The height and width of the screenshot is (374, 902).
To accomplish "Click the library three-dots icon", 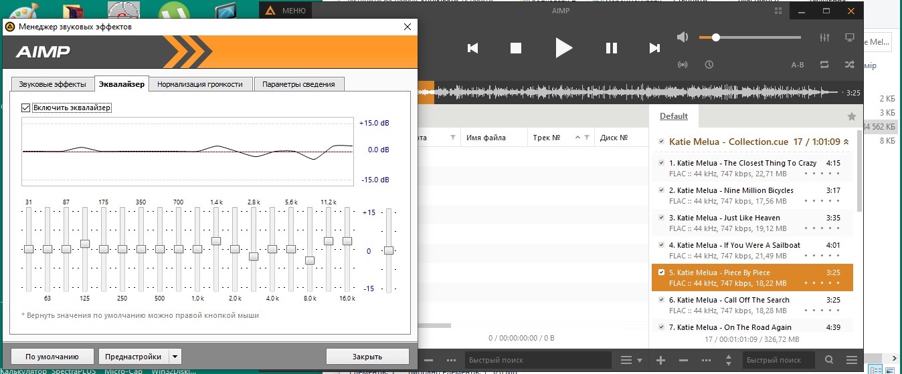I will (451, 360).
